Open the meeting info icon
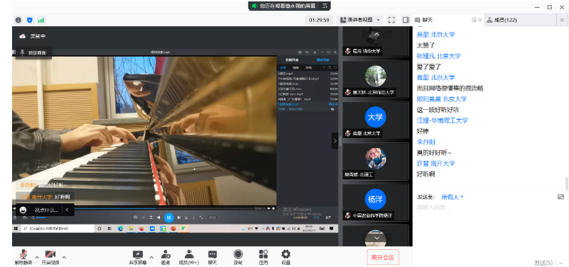 click(x=18, y=21)
